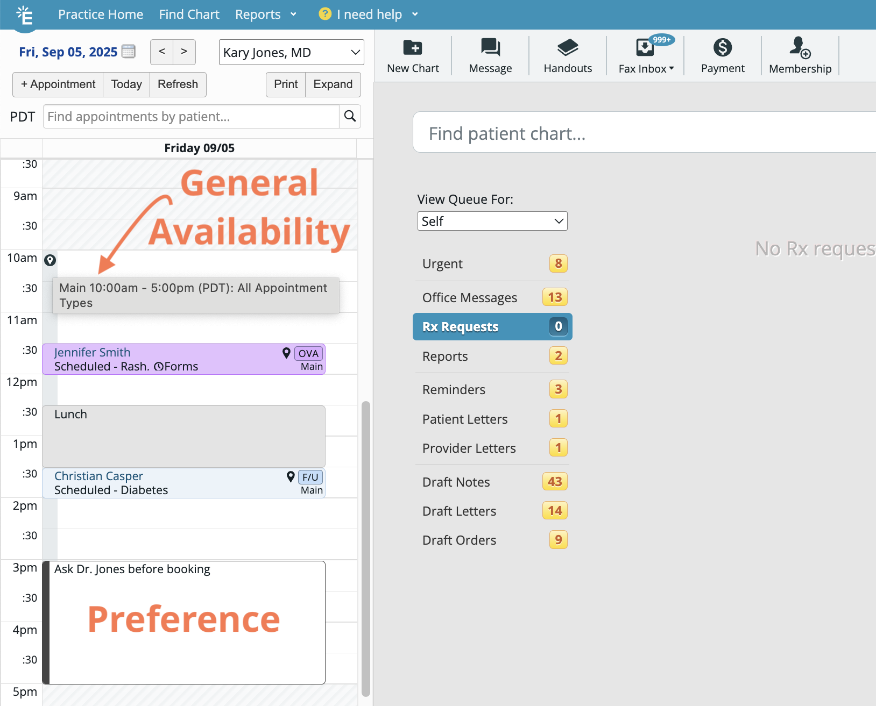Open the Message chat icon

coord(490,48)
